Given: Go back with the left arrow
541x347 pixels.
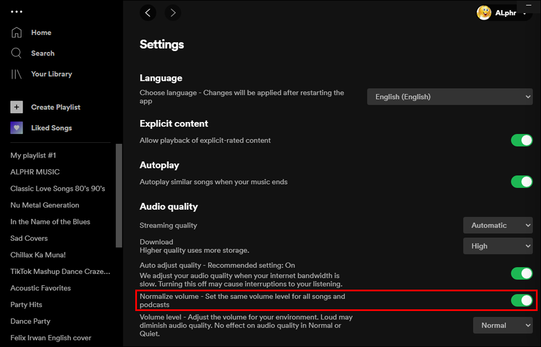Looking at the screenshot, I should [x=148, y=13].
